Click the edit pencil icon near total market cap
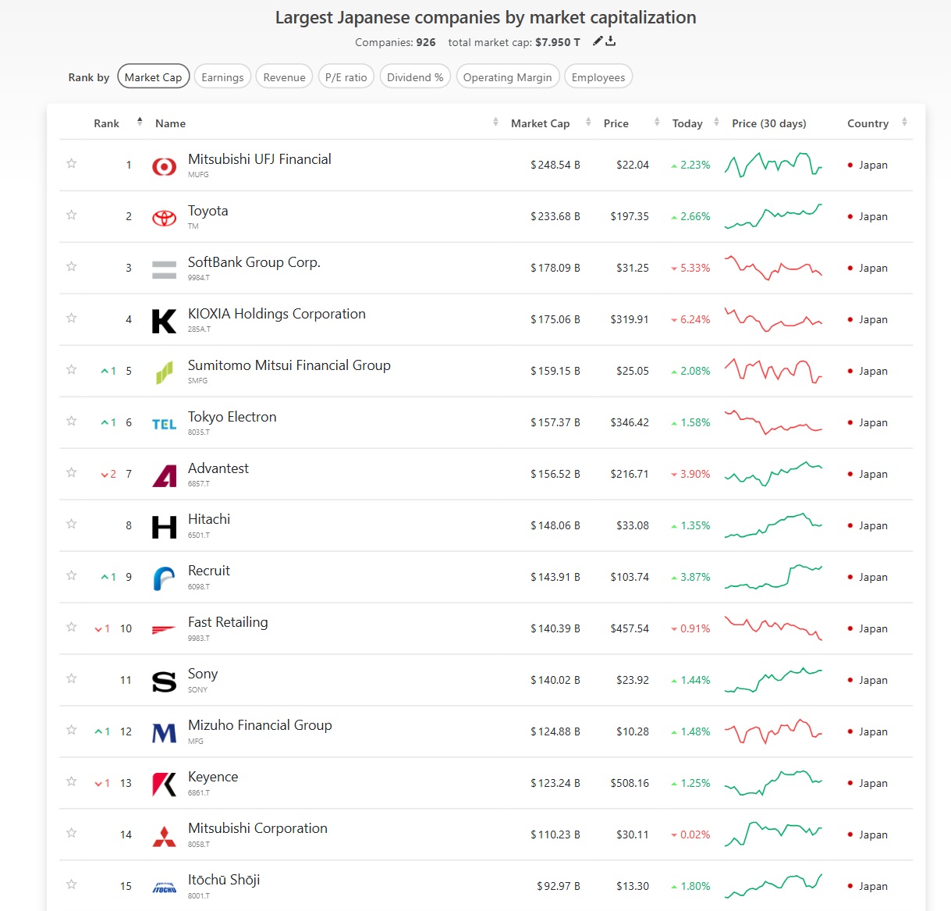This screenshot has height=911, width=951. (598, 41)
